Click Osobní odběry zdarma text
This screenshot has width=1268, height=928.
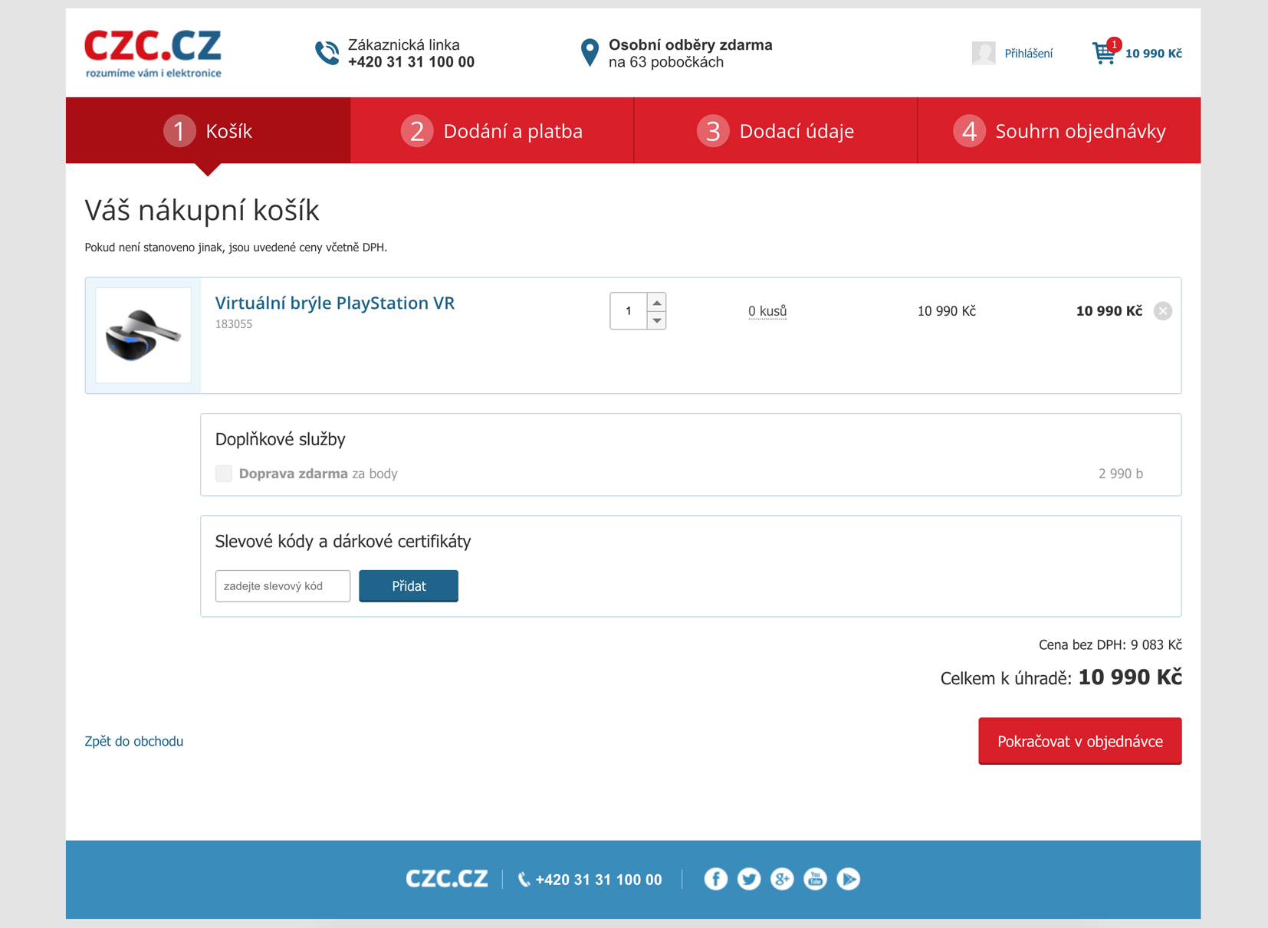691,44
